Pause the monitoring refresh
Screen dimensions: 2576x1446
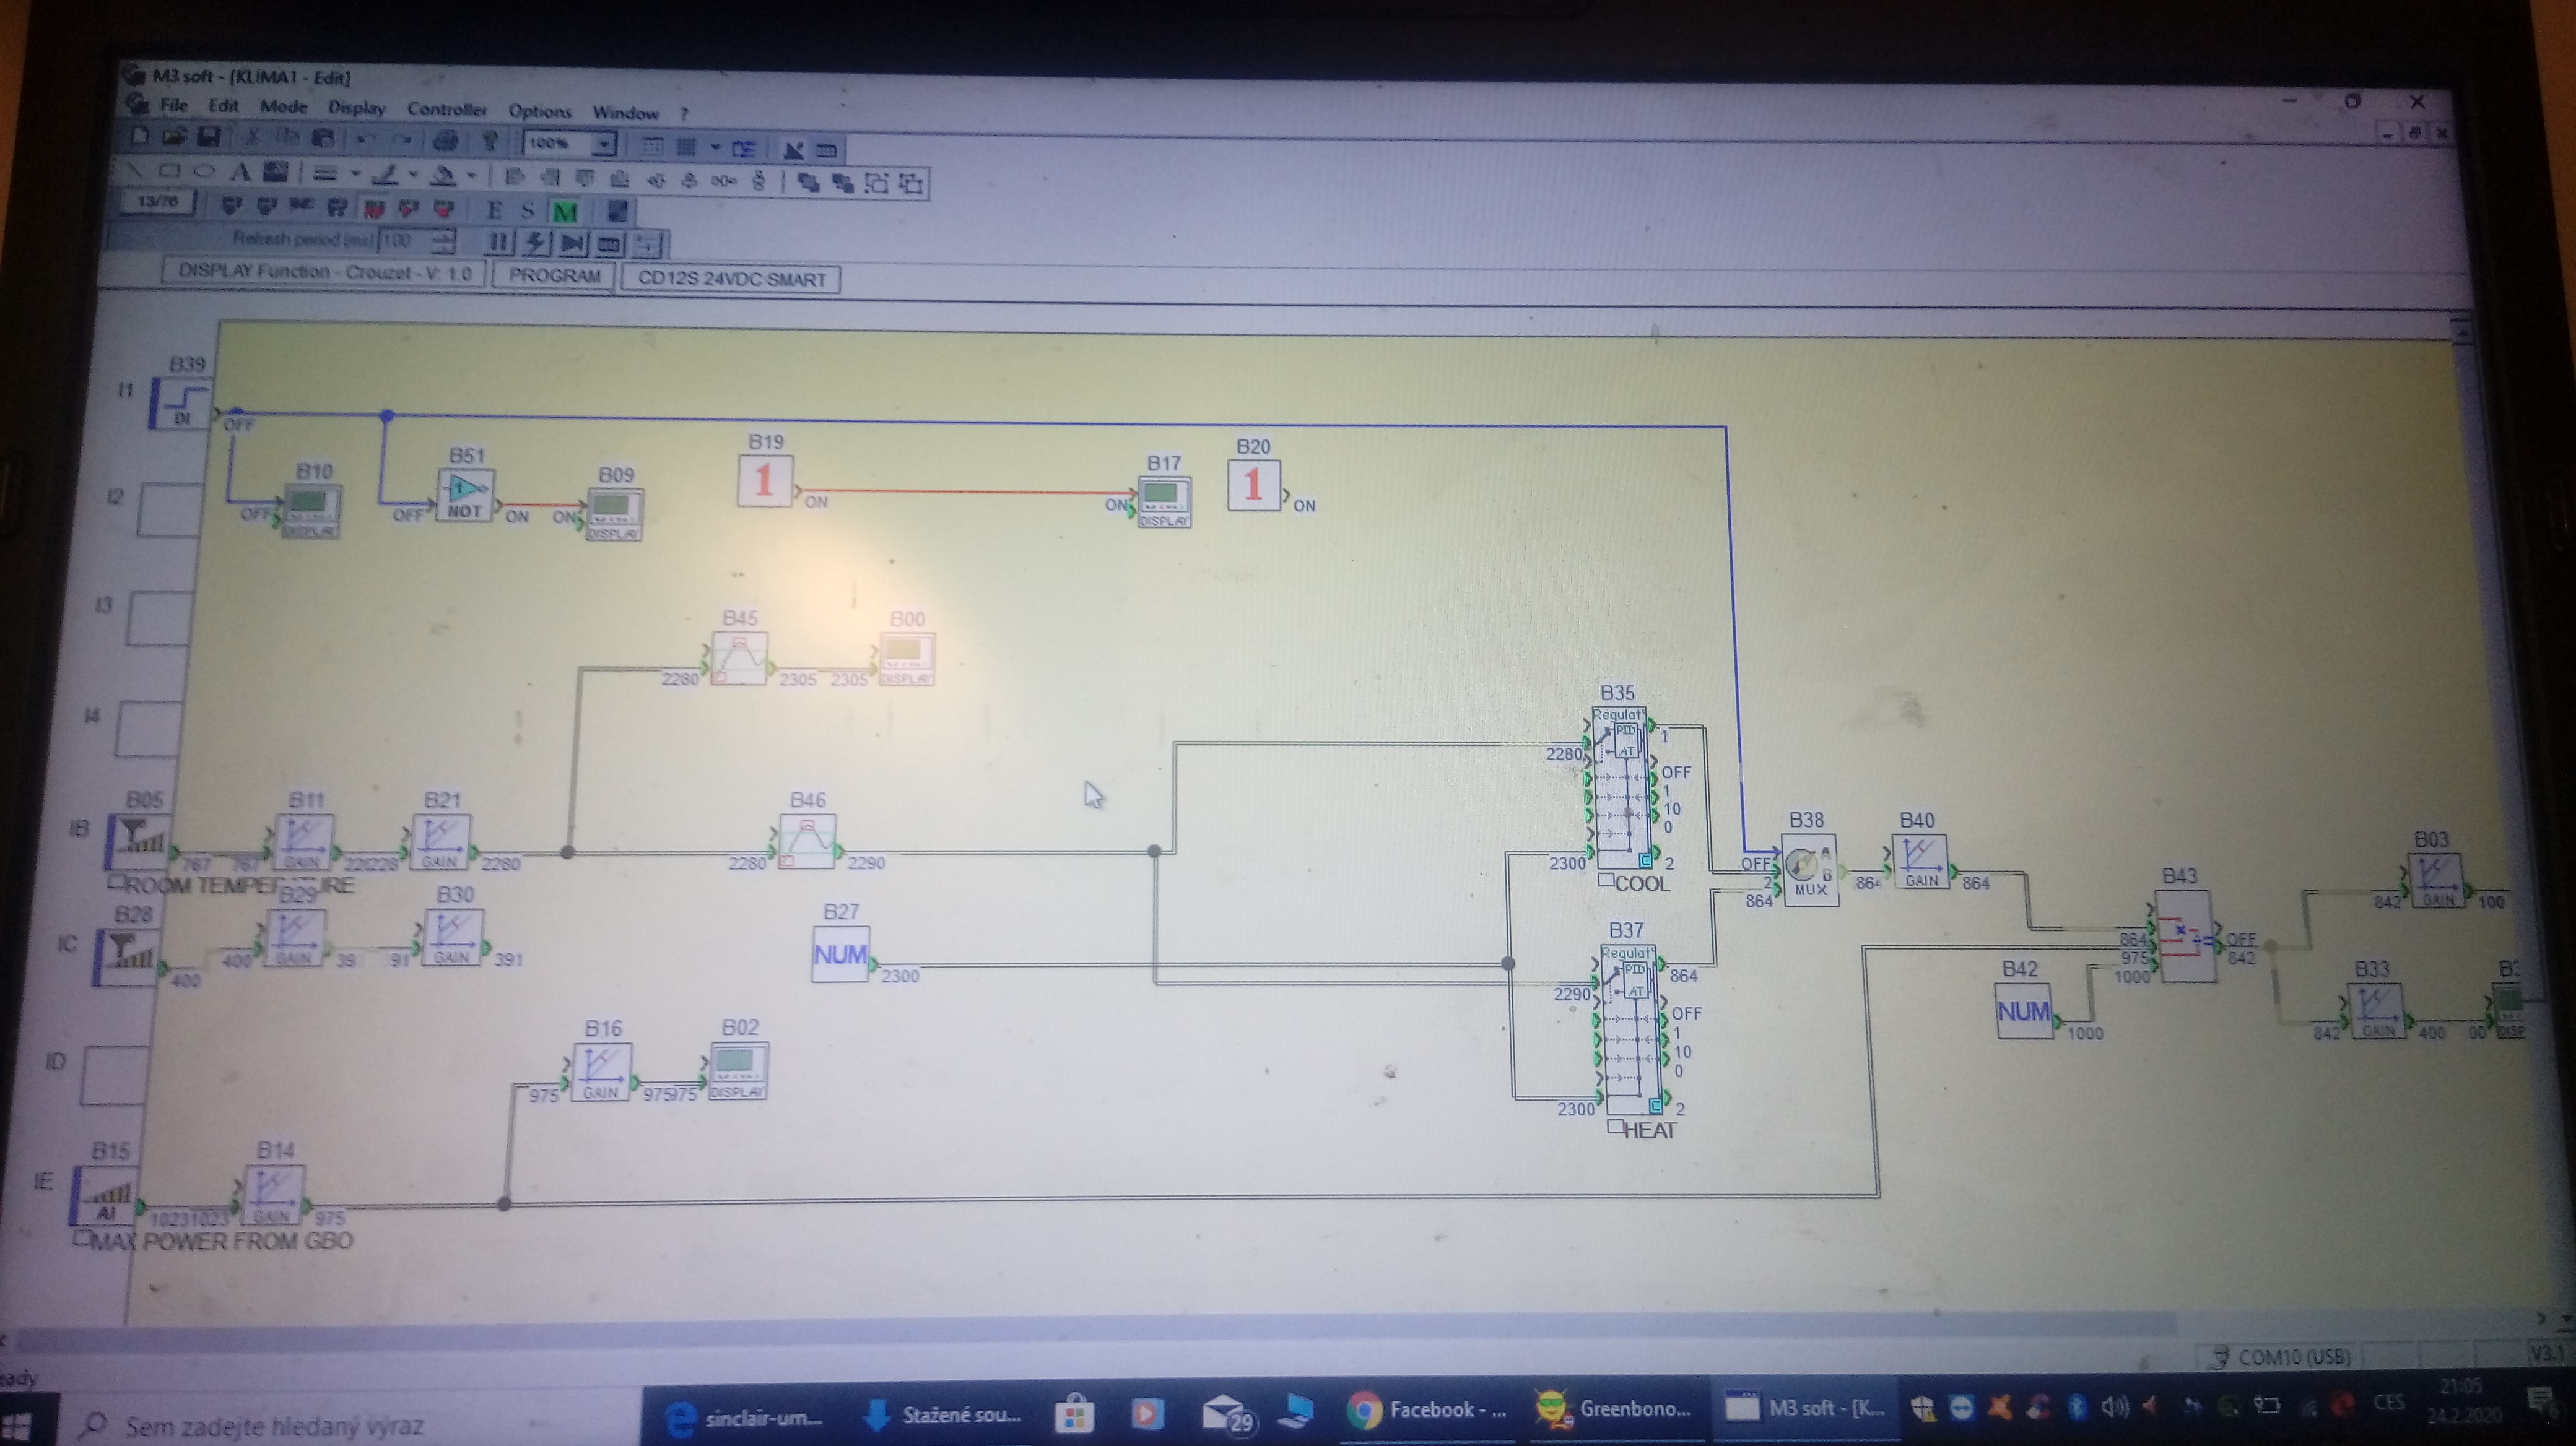499,242
